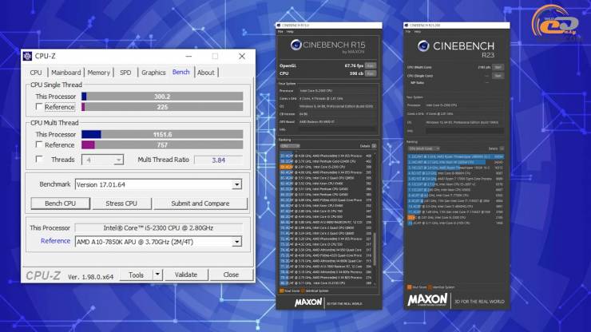Click the Tools button in CPU-Z
Viewport: 591px width, 332px height.
tap(136, 275)
